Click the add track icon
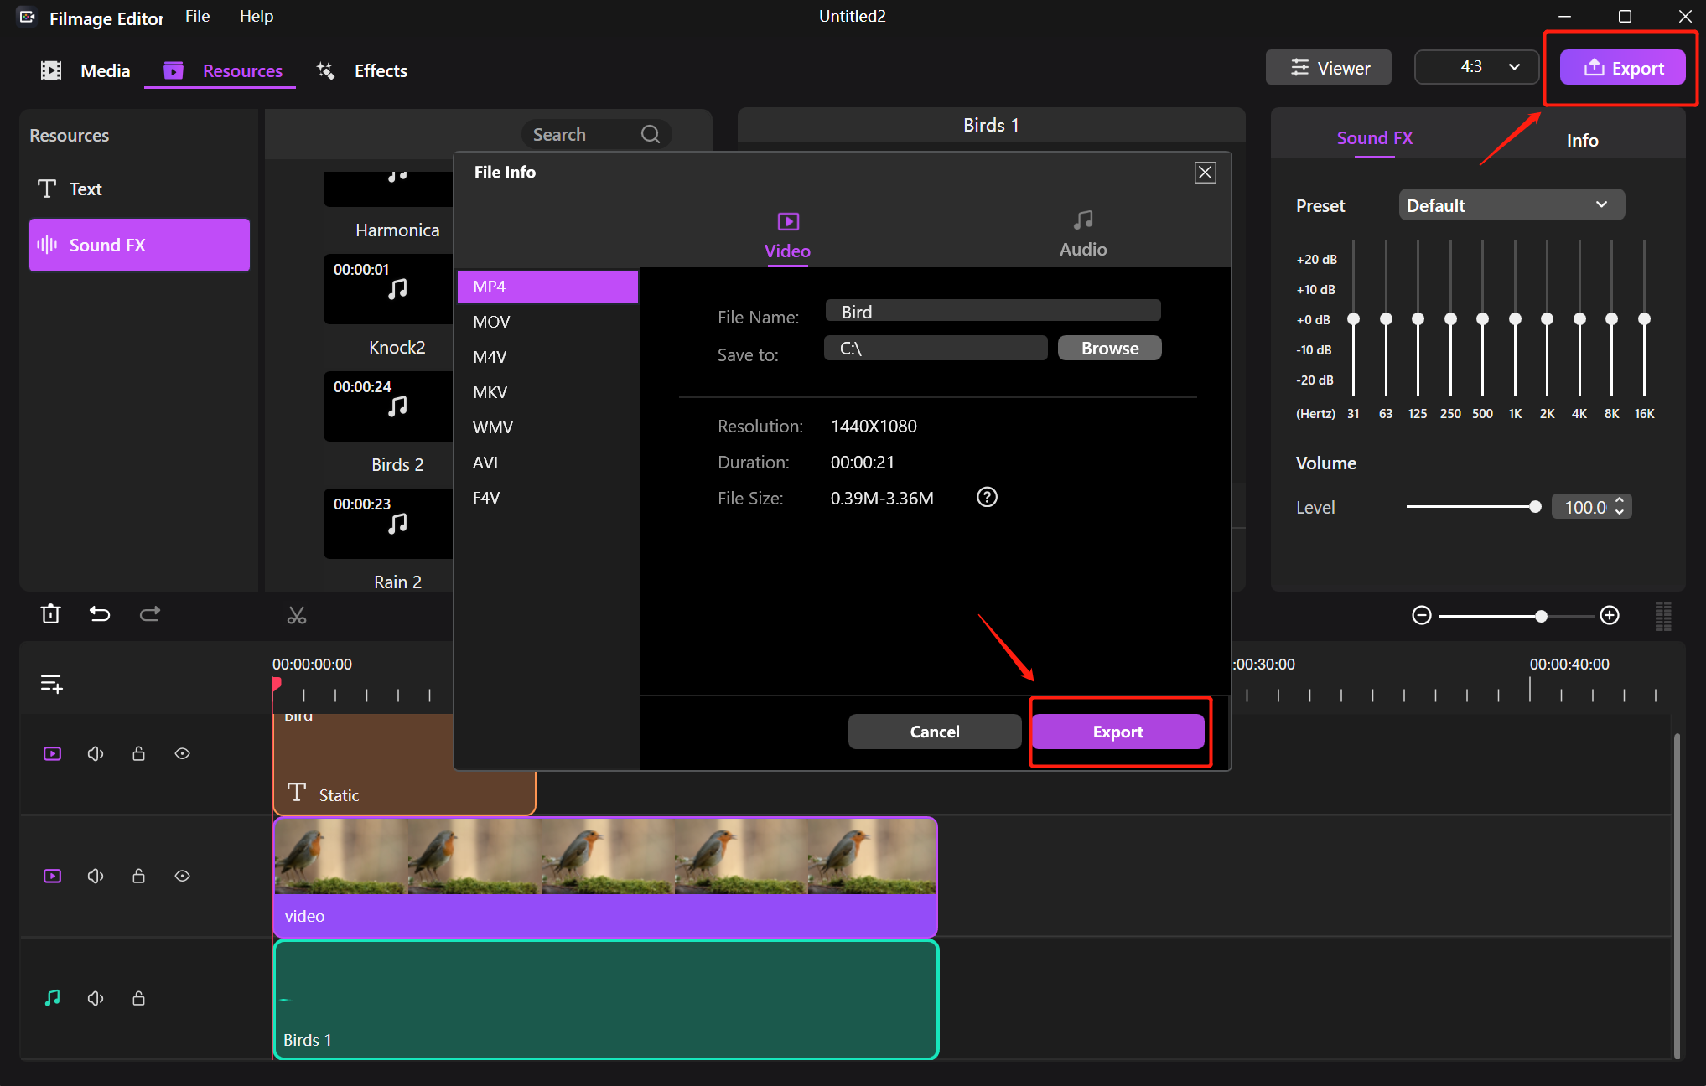 pyautogui.click(x=52, y=684)
